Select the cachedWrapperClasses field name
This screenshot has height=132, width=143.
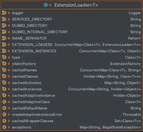tap(33, 121)
